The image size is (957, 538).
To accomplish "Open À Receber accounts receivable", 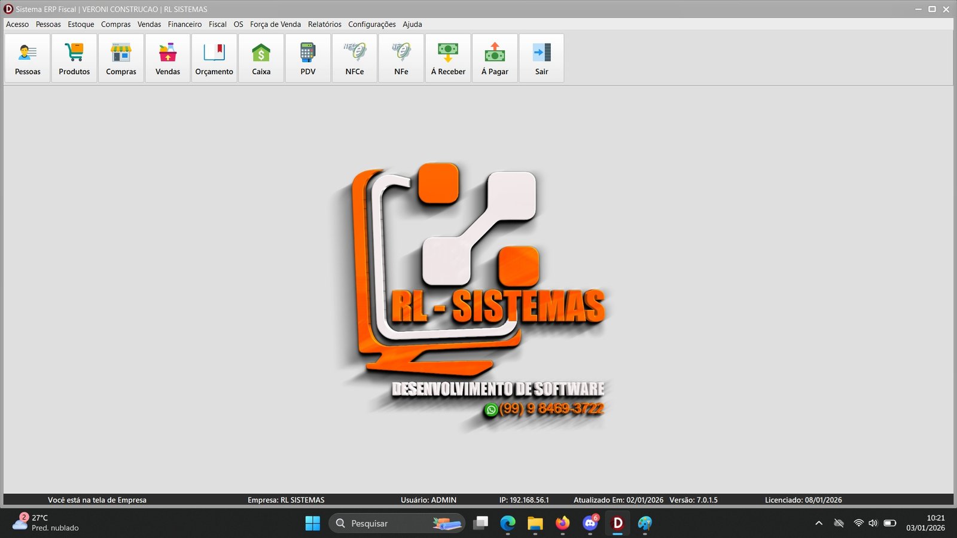I will coord(448,58).
